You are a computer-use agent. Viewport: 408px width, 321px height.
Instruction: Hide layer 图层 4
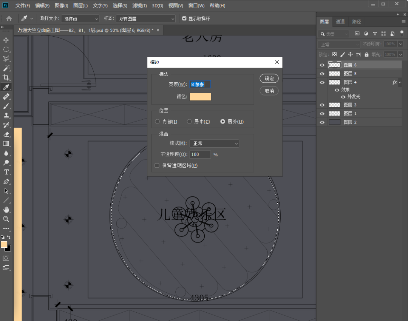pos(322,82)
